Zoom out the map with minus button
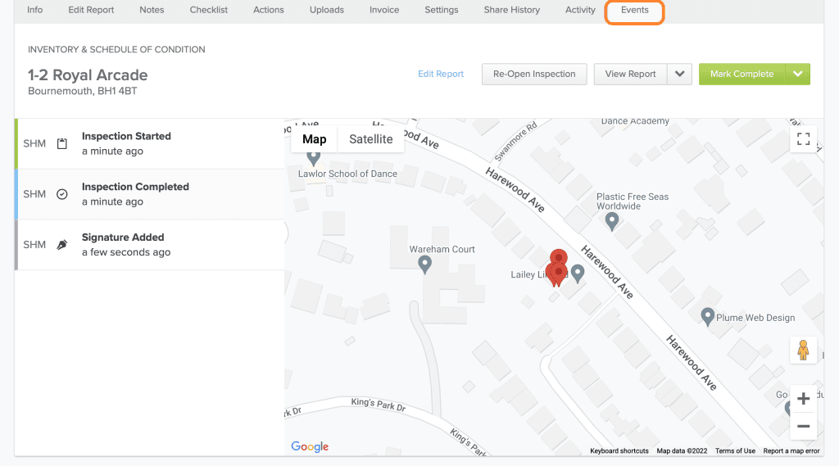 (803, 427)
